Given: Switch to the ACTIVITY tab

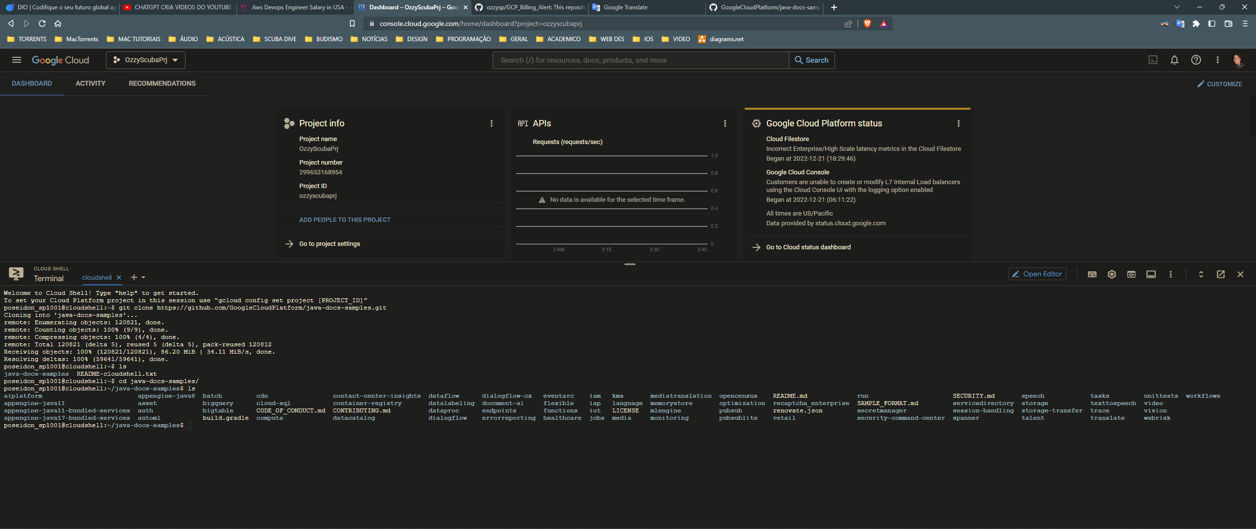Looking at the screenshot, I should pyautogui.click(x=90, y=83).
